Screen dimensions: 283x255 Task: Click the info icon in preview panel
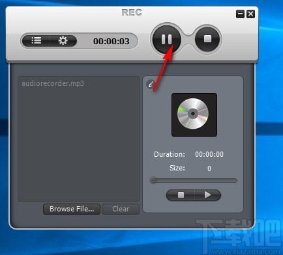point(150,84)
